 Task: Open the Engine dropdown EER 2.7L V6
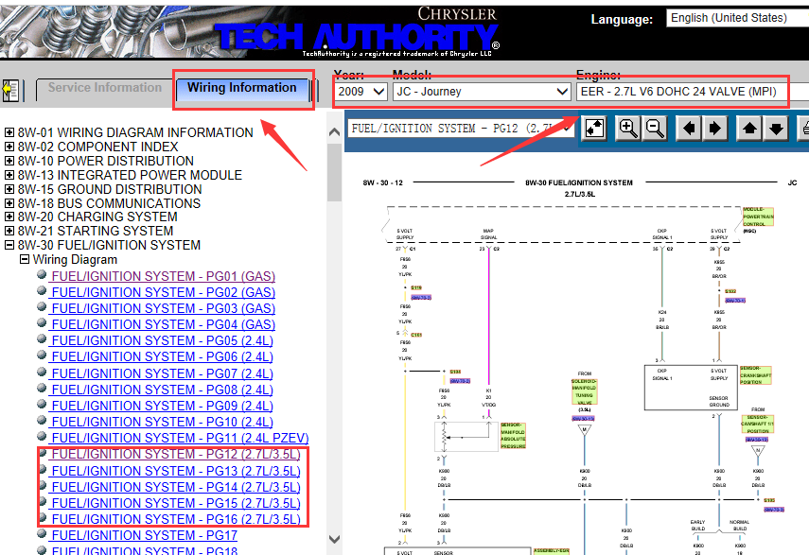tap(692, 92)
